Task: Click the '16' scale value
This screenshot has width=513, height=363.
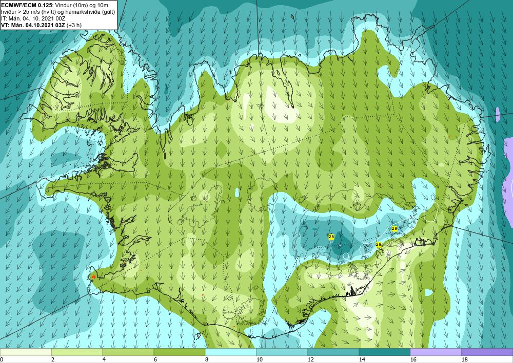Action: coord(413,359)
